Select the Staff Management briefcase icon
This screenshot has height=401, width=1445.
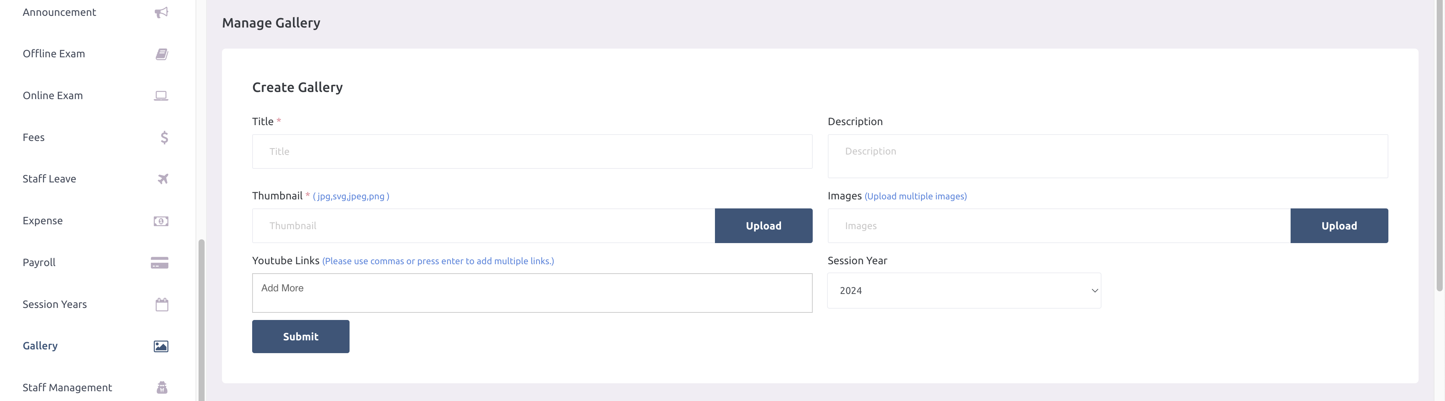pyautogui.click(x=162, y=387)
